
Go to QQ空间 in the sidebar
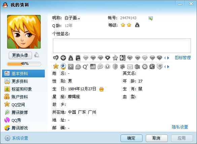[x=23, y=104]
